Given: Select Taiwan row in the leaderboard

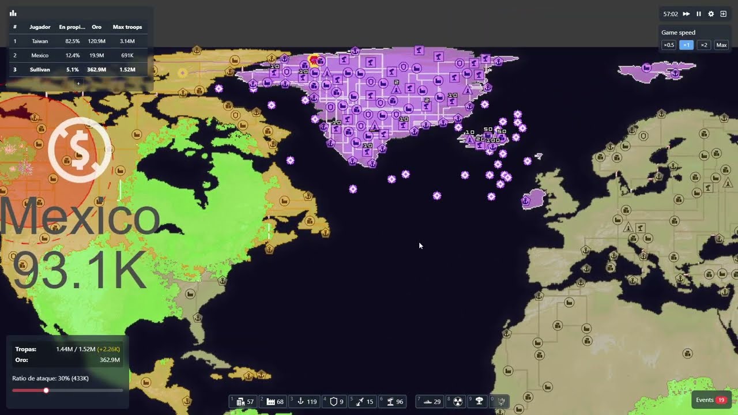Looking at the screenshot, I should pos(78,41).
